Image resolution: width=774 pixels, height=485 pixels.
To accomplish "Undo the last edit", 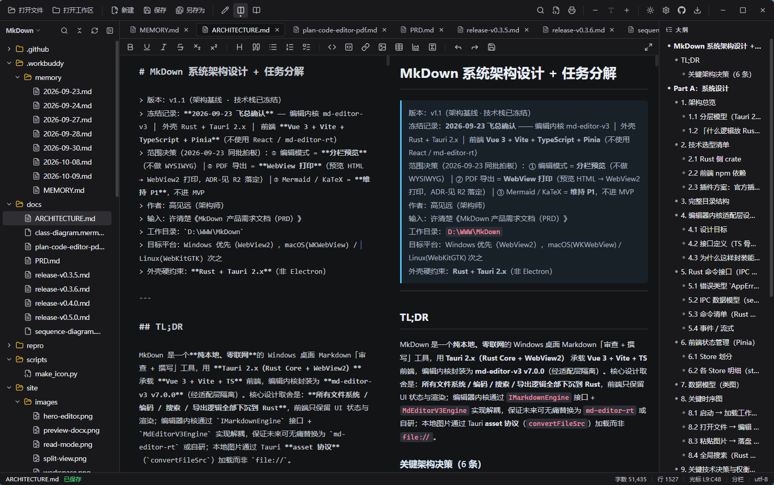I will (x=458, y=47).
